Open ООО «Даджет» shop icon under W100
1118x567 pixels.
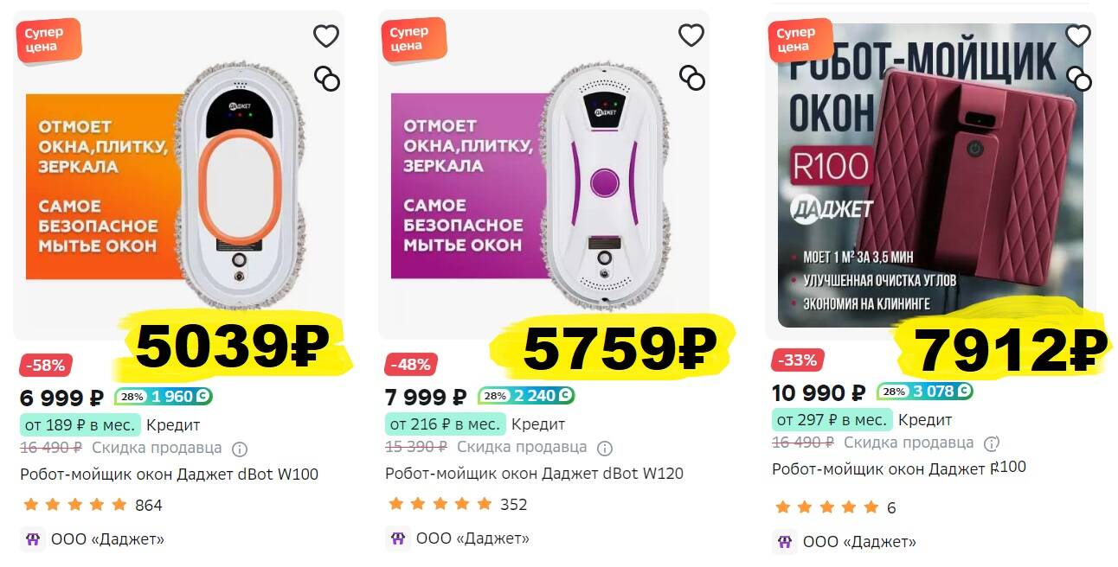tap(32, 538)
